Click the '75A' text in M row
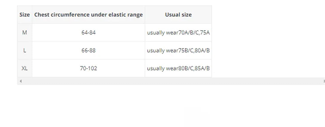325x127 pixels. 205,32
